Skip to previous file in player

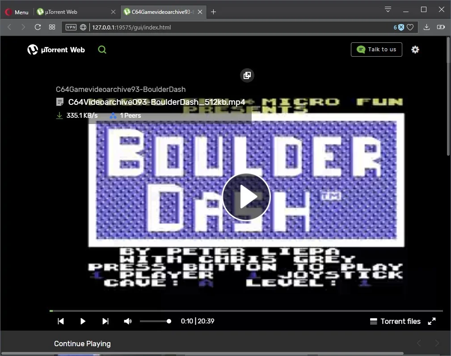click(x=61, y=321)
